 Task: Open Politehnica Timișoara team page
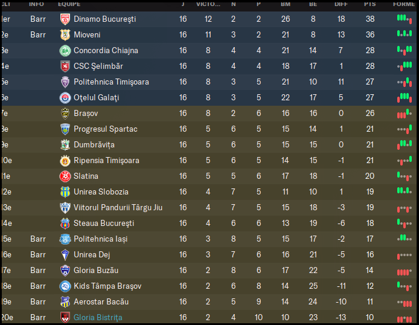click(111, 82)
